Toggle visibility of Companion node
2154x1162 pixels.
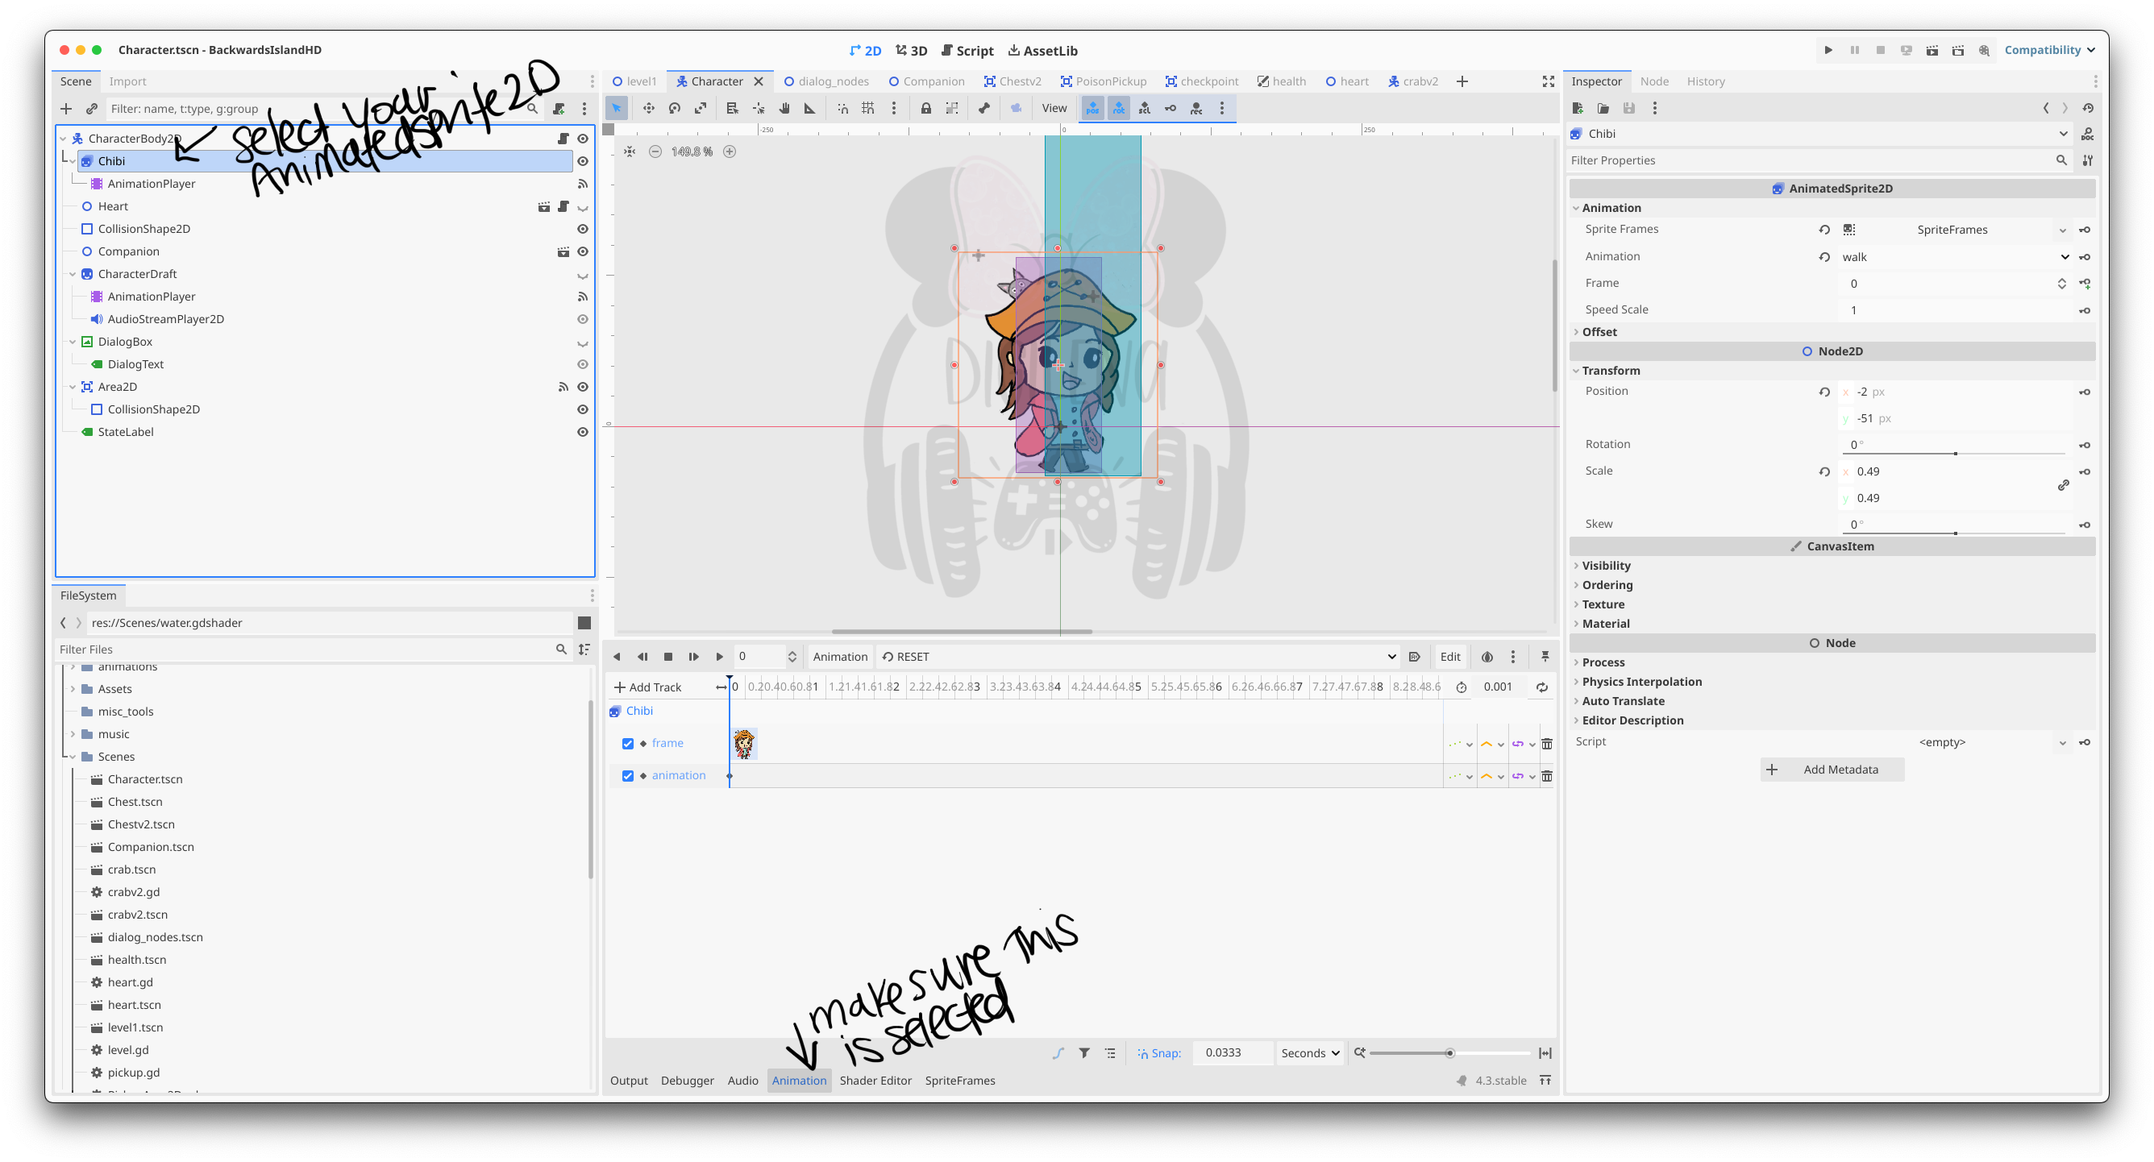pyautogui.click(x=583, y=251)
